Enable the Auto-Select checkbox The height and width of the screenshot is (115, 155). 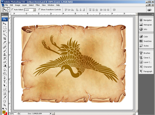[x=13, y=10]
